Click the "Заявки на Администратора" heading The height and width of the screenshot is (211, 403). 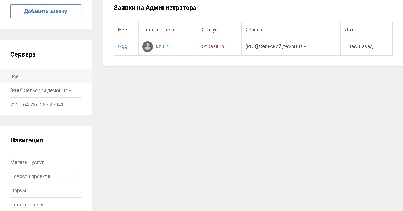(155, 8)
